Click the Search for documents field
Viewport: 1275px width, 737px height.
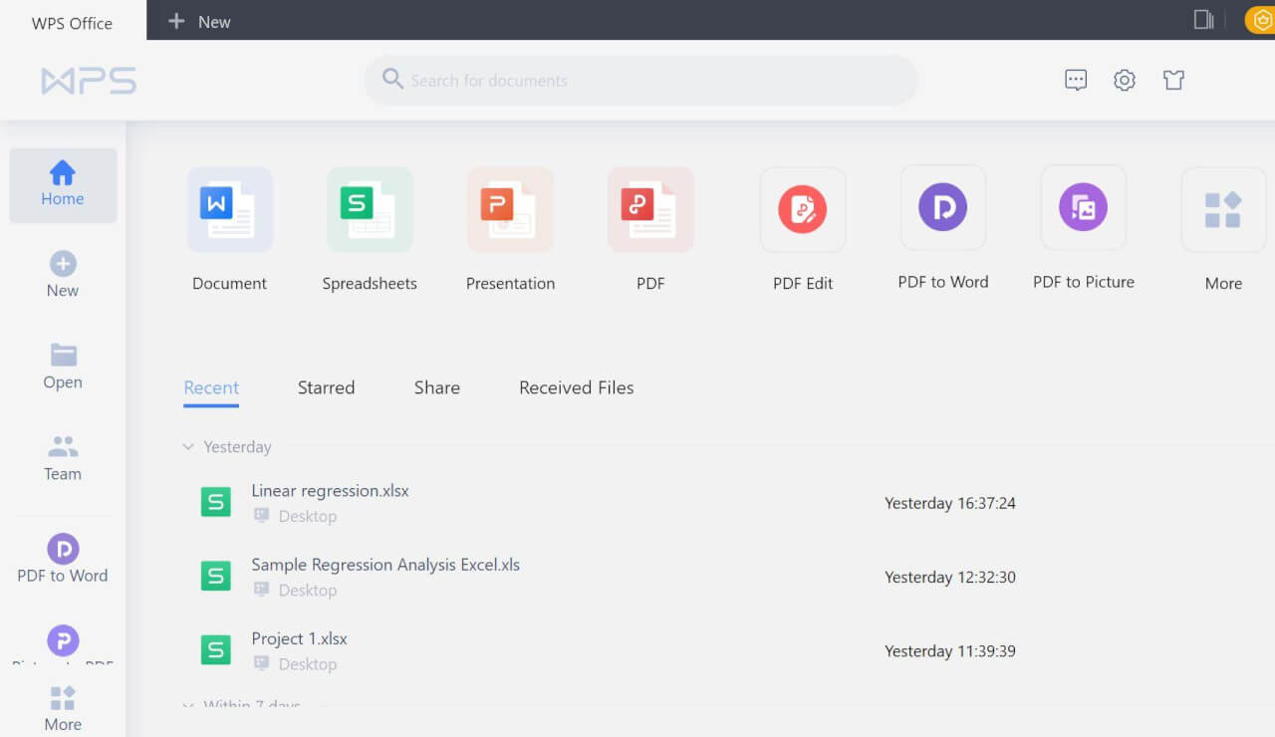640,80
